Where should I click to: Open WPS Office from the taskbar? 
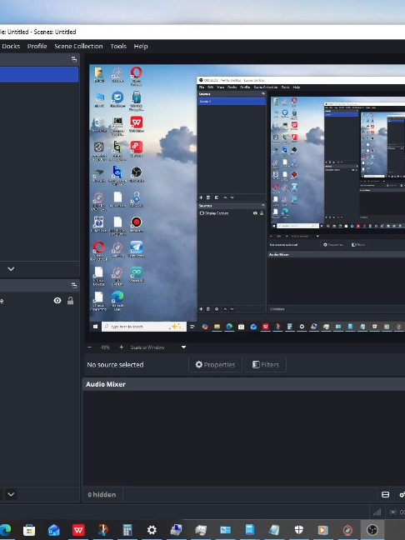click(78, 530)
